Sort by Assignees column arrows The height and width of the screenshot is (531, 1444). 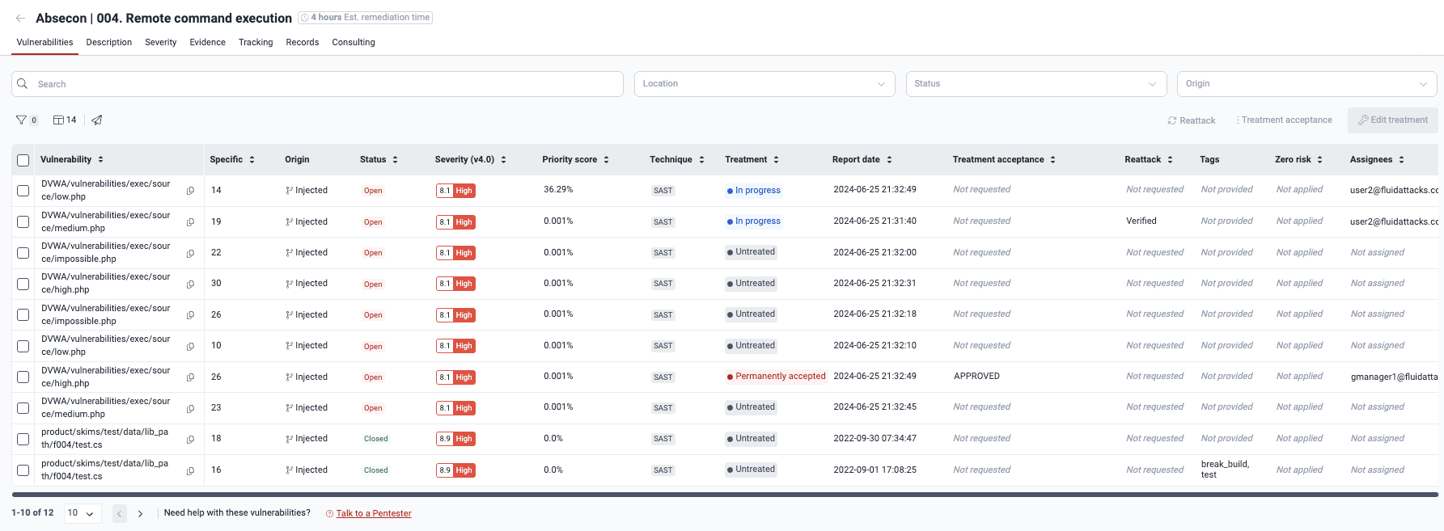point(1401,160)
